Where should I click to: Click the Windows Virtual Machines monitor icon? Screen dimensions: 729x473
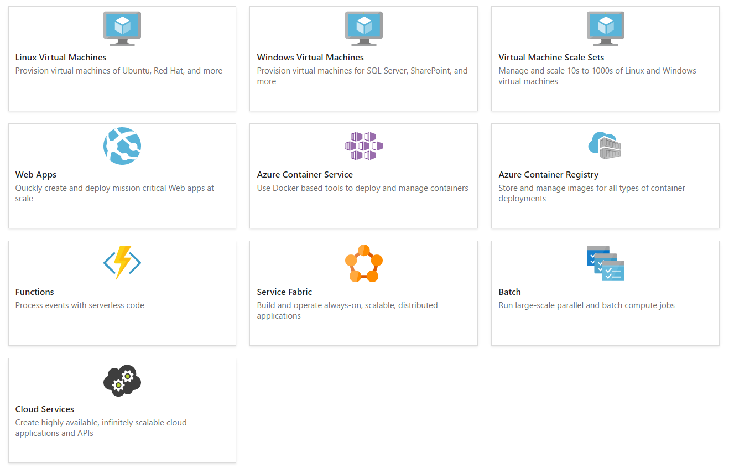tap(363, 29)
